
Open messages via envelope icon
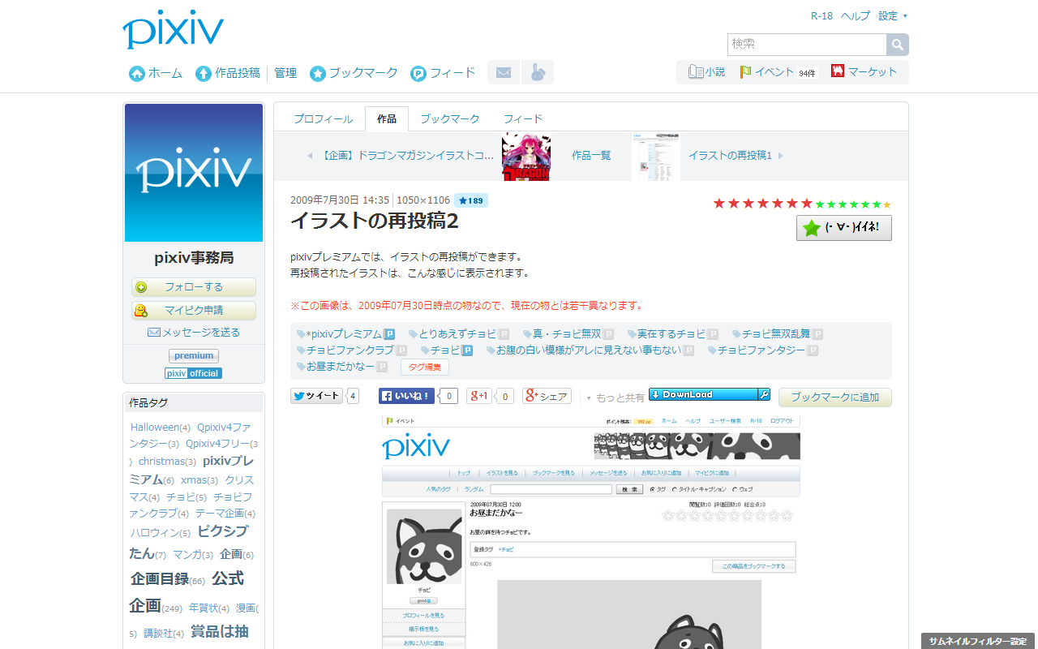pyautogui.click(x=504, y=72)
